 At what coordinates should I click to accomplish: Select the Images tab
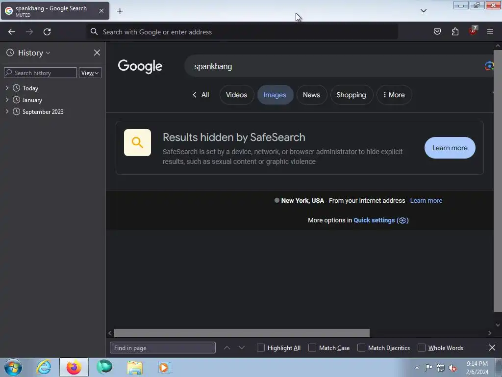coord(275,95)
